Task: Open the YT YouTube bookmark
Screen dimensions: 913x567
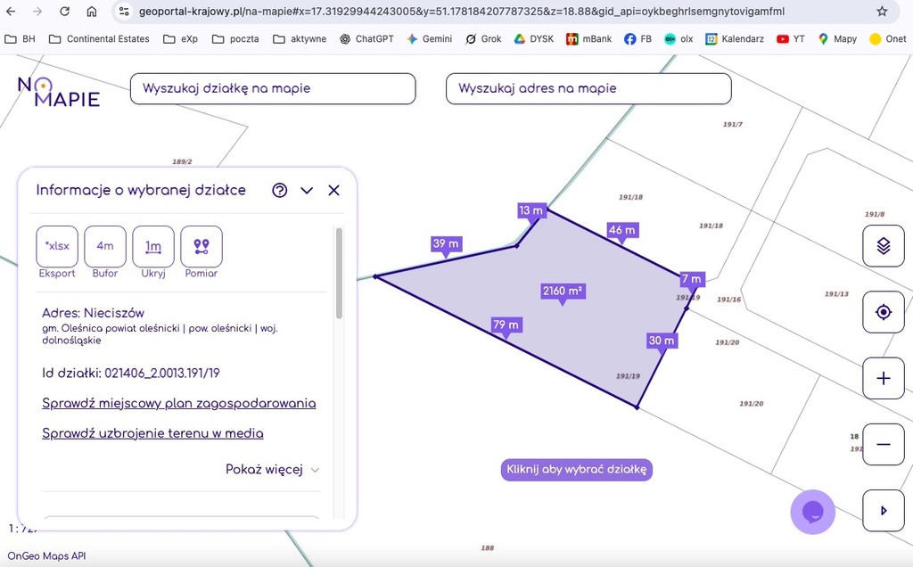Action: click(790, 39)
